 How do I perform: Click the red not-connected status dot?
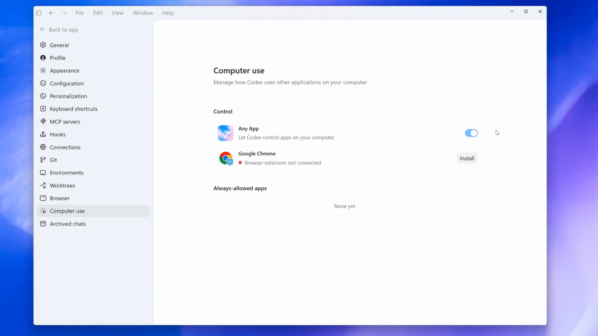click(240, 163)
